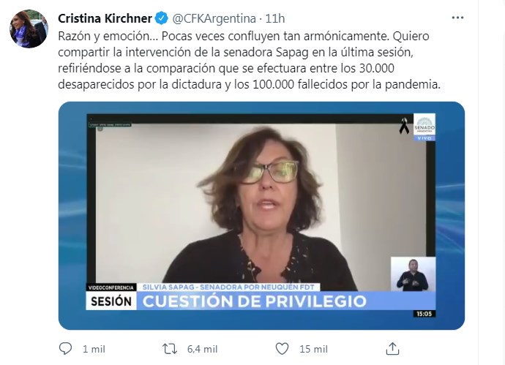Play the Silvia Sapag video
The height and width of the screenshot is (365, 505).
(x=261, y=215)
